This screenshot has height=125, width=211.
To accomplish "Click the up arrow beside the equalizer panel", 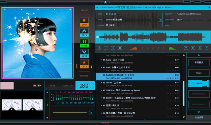I will [x=47, y=93].
